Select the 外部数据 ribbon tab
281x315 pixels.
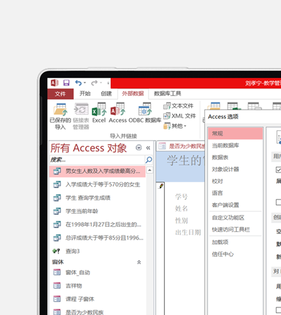133,94
